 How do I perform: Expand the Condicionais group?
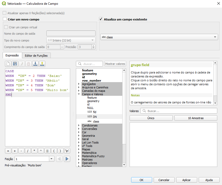pyautogui.click(x=79, y=125)
